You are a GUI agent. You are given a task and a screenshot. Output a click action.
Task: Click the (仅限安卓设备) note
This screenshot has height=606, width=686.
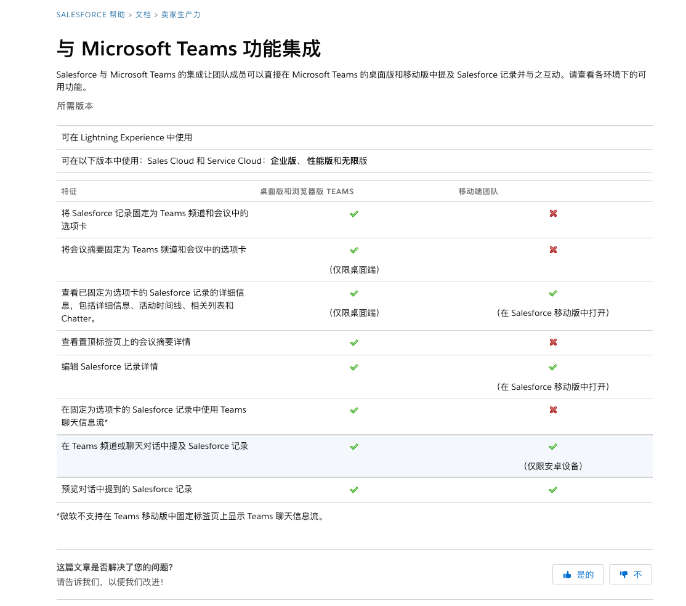tap(553, 466)
